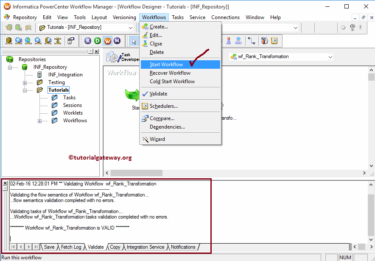Toggle the output window pin
The height and width of the screenshot is (261, 375).
[x=5, y=188]
